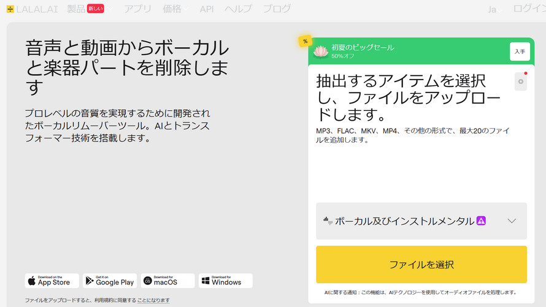
Task: Open the アプリ menu item
Action: 138,9
